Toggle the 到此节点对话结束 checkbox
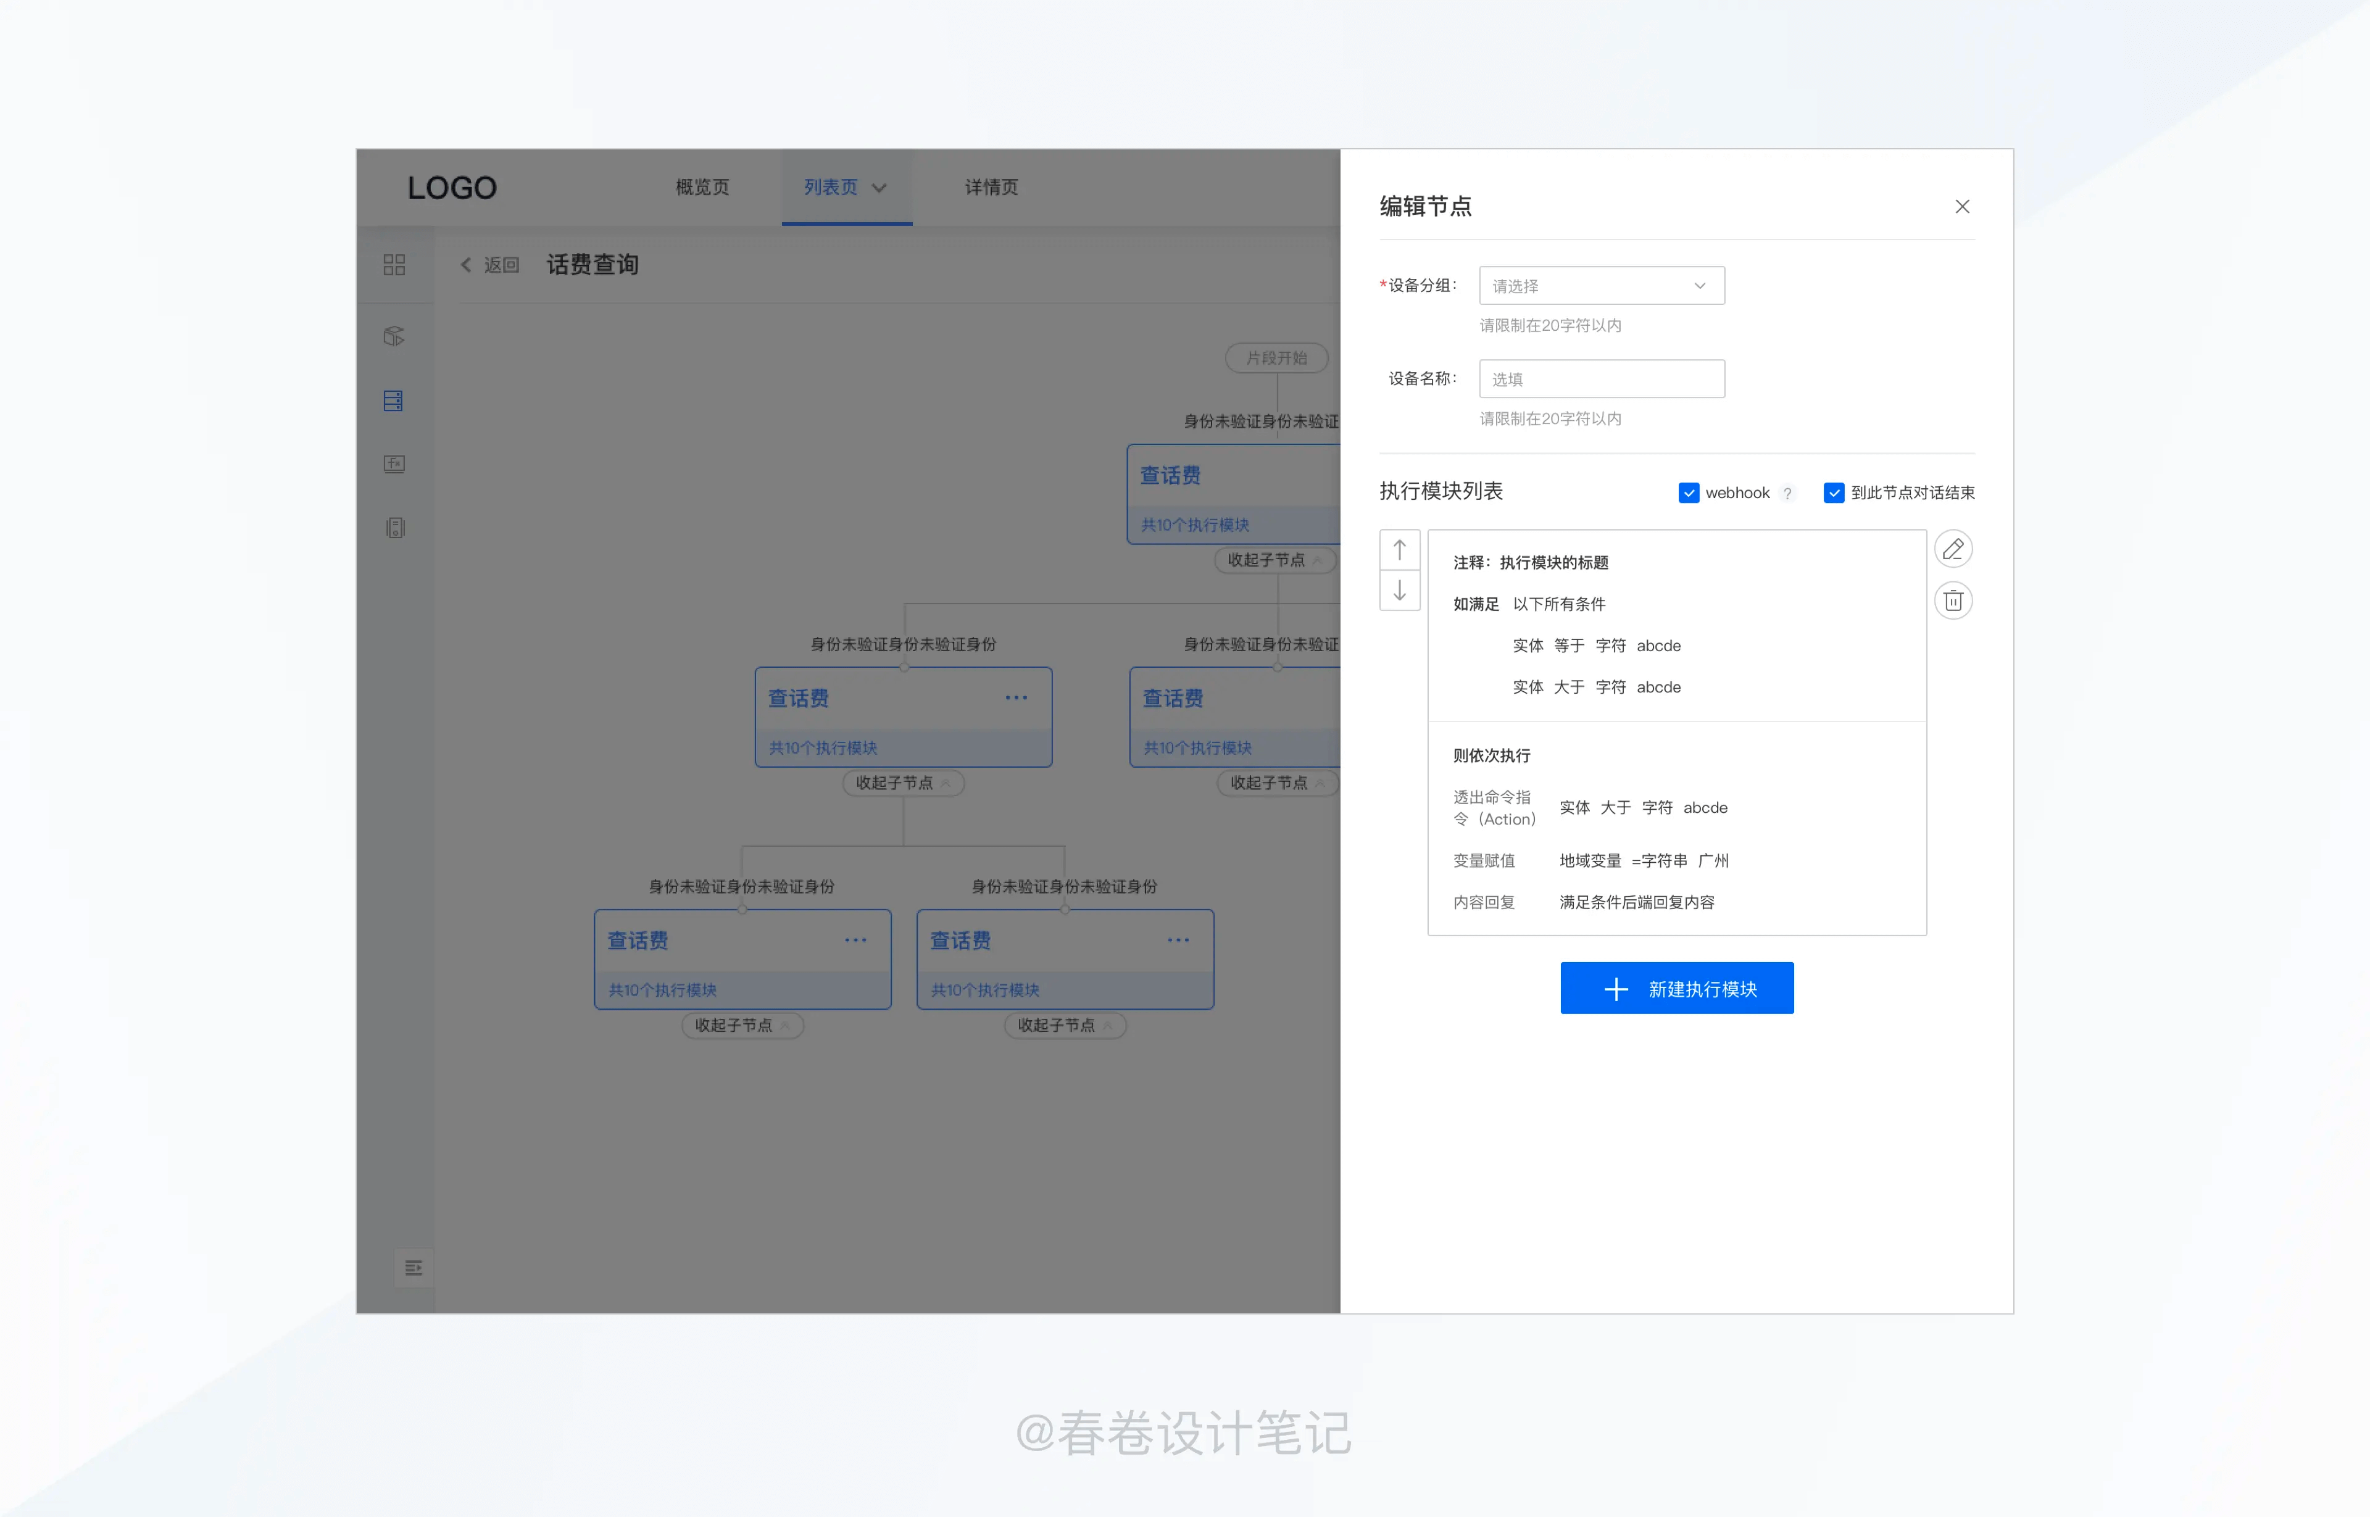This screenshot has width=2370, height=1517. tap(1833, 493)
